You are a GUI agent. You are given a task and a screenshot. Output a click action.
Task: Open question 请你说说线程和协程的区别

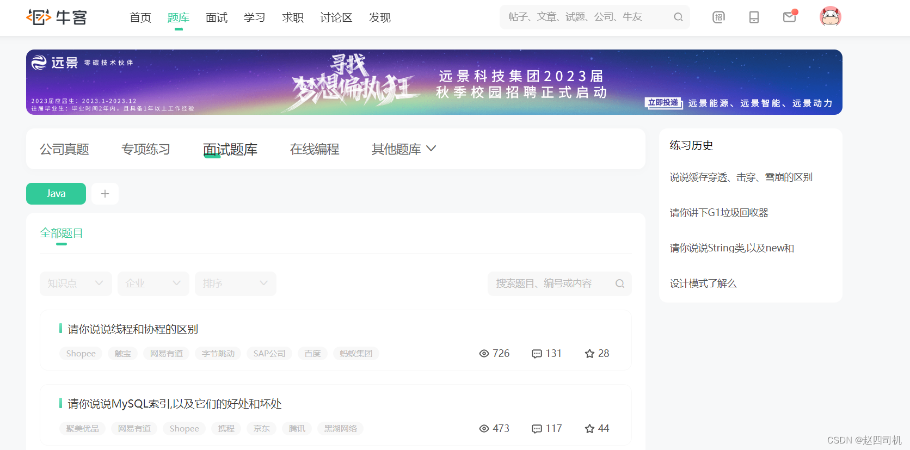point(133,329)
